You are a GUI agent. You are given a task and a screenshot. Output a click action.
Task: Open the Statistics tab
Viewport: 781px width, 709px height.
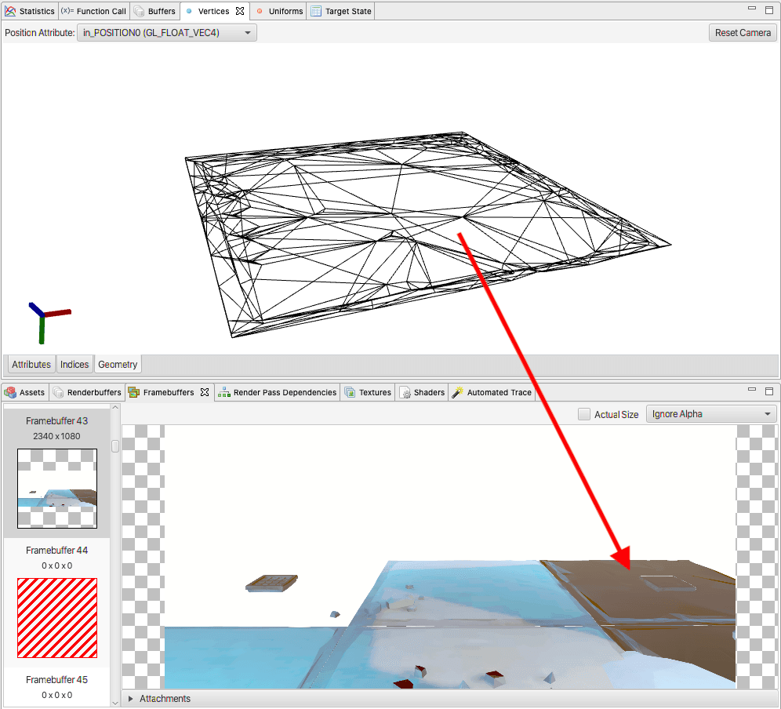[30, 11]
